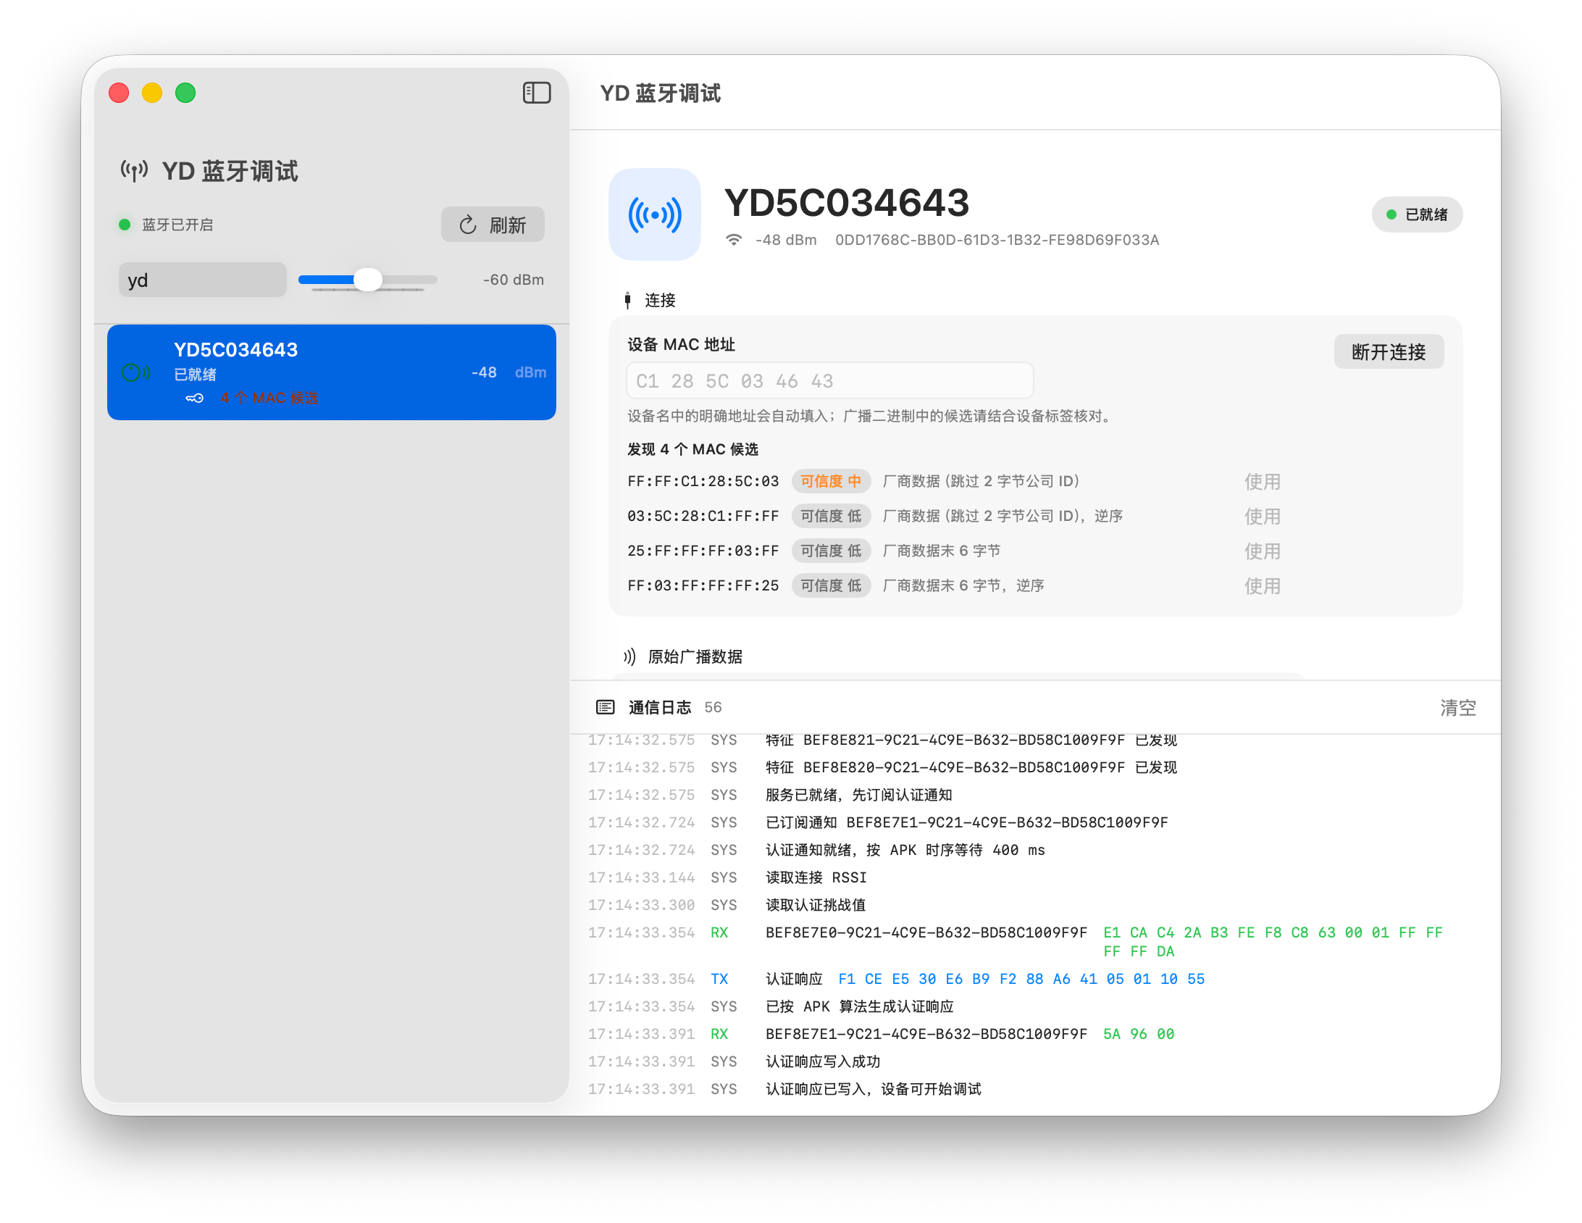Use the 25:FF:FF:FF:03:FF MAC candidate
Viewport: 1582px width, 1223px height.
(1263, 551)
